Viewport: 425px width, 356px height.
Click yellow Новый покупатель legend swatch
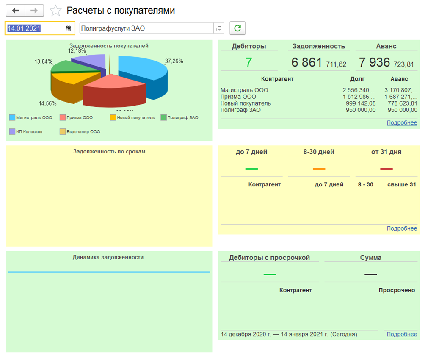pyautogui.click(x=113, y=117)
